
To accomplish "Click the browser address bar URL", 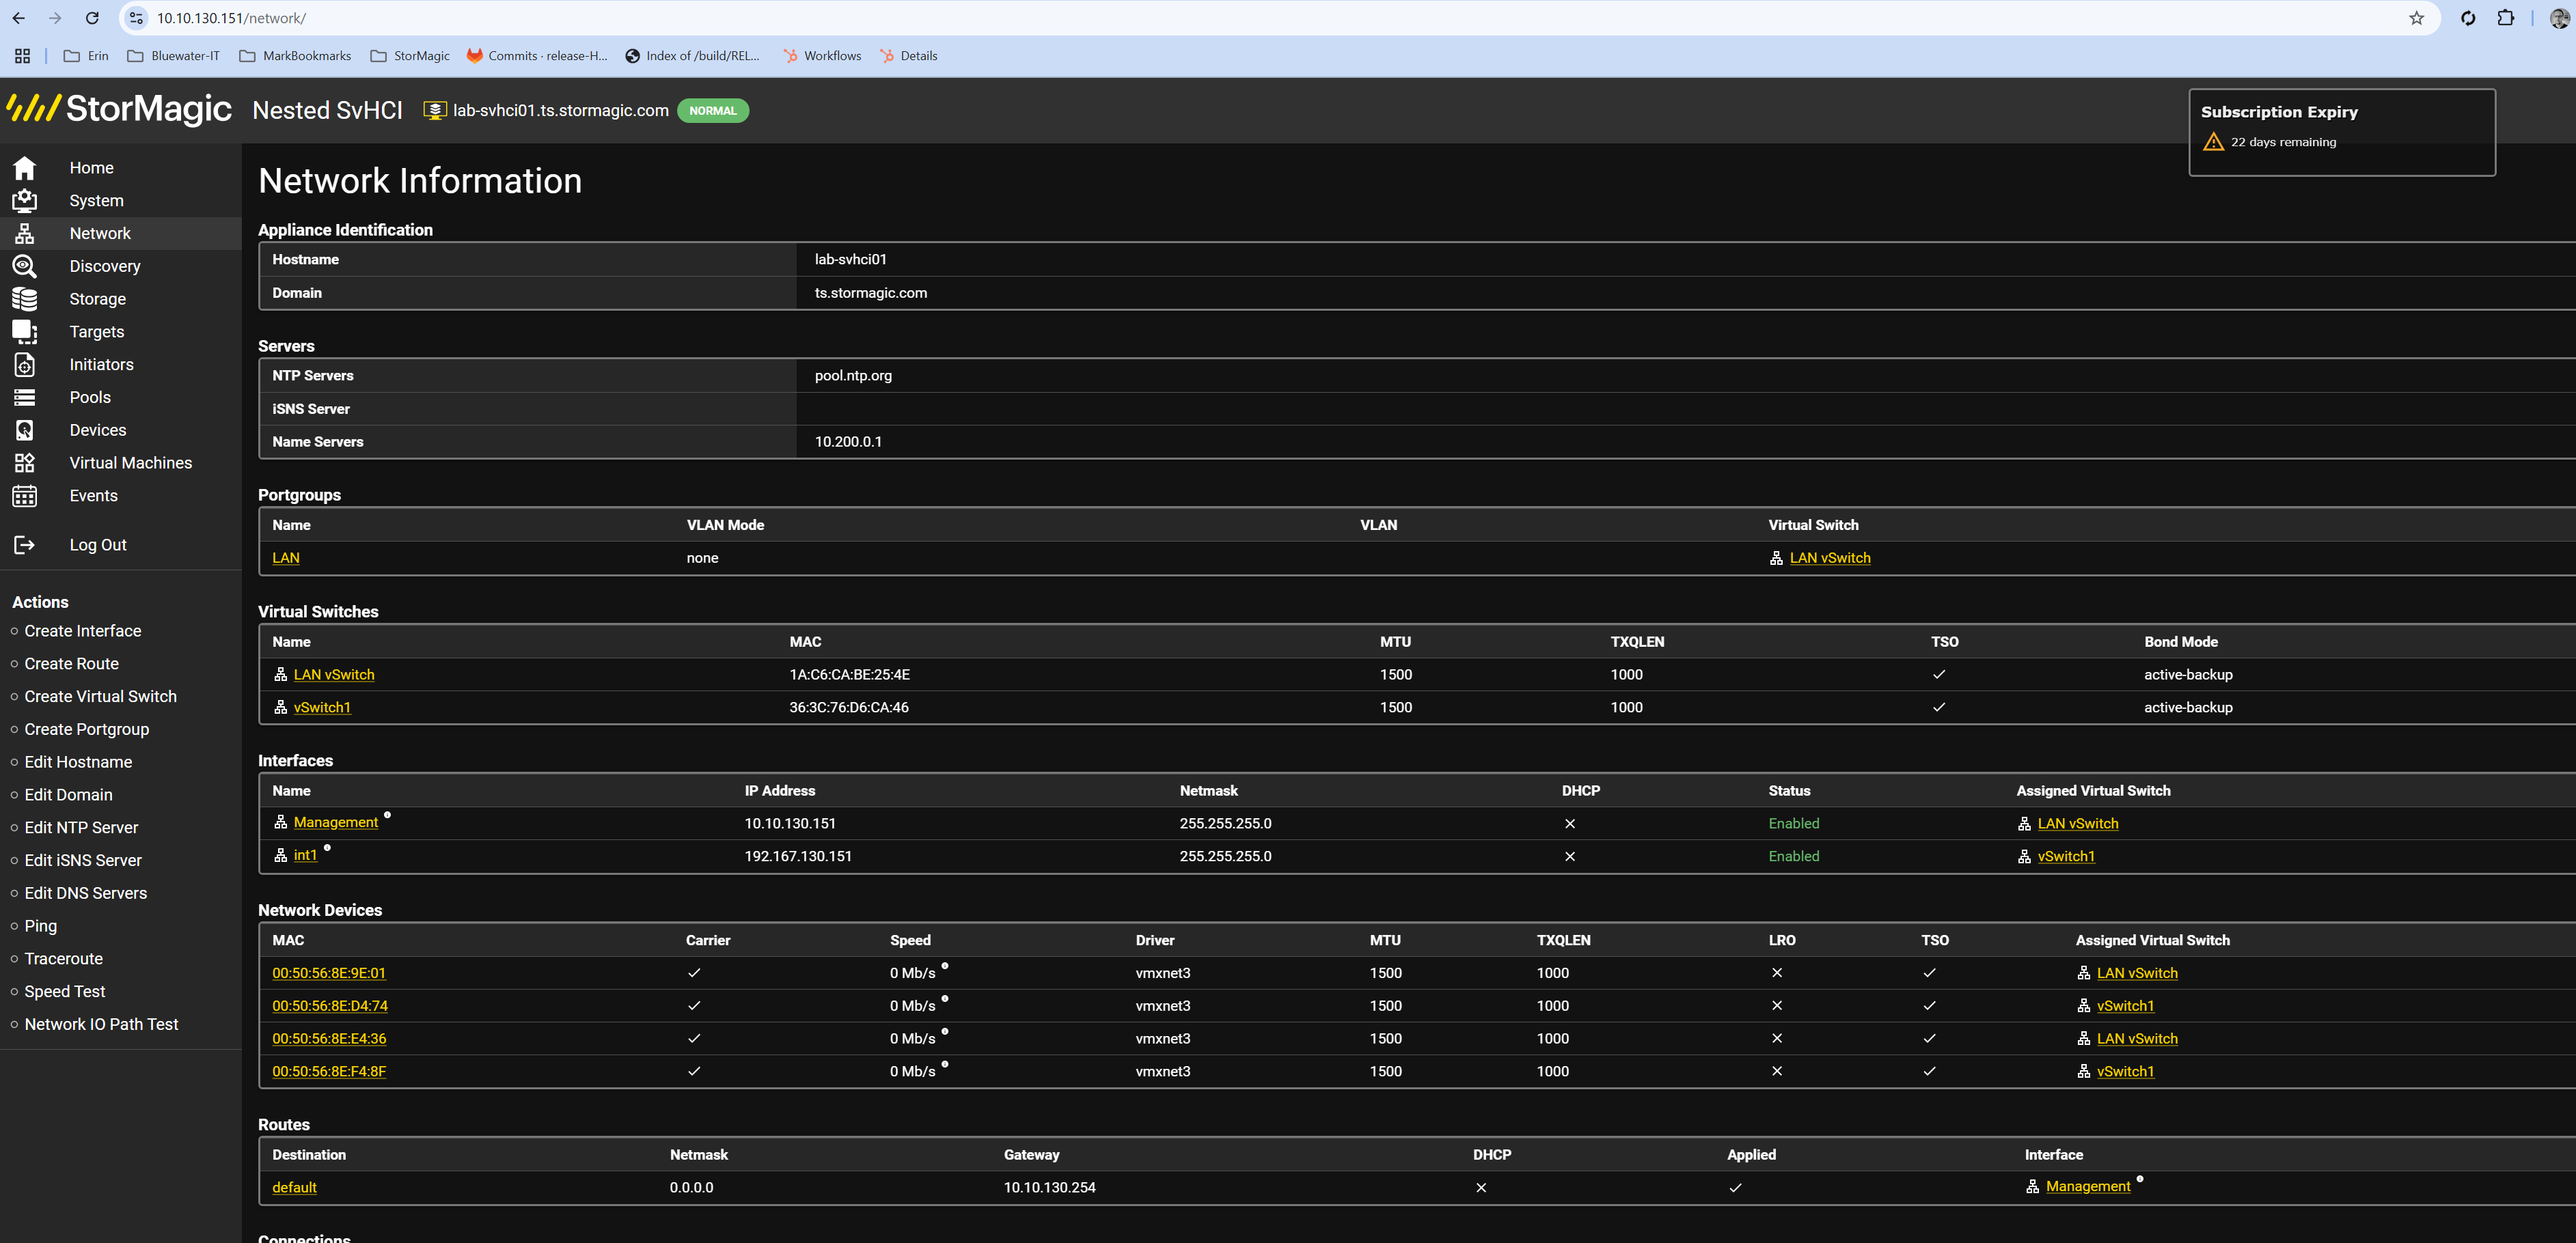I will pos(231,18).
